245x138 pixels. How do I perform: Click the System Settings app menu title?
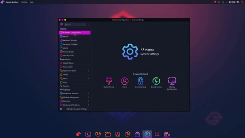pos(12,2)
